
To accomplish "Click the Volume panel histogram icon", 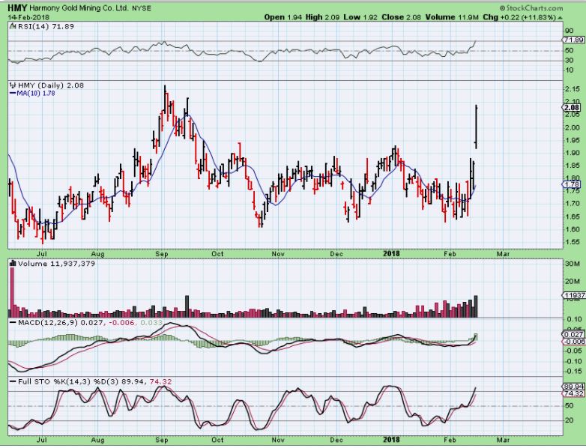I will (x=13, y=264).
